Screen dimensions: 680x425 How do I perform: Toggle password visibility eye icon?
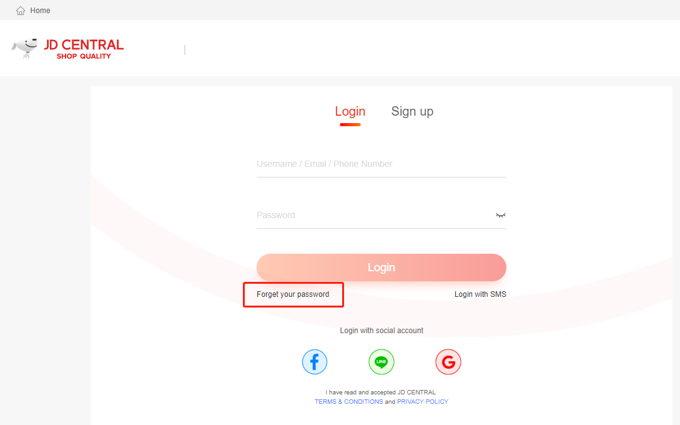[500, 216]
